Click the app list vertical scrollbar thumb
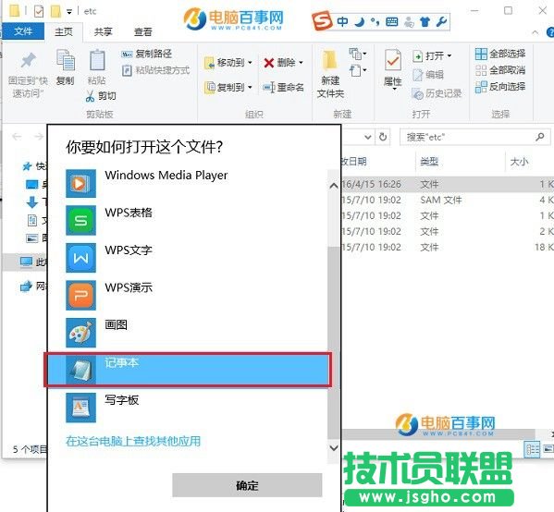The image size is (554, 512). tap(334, 343)
